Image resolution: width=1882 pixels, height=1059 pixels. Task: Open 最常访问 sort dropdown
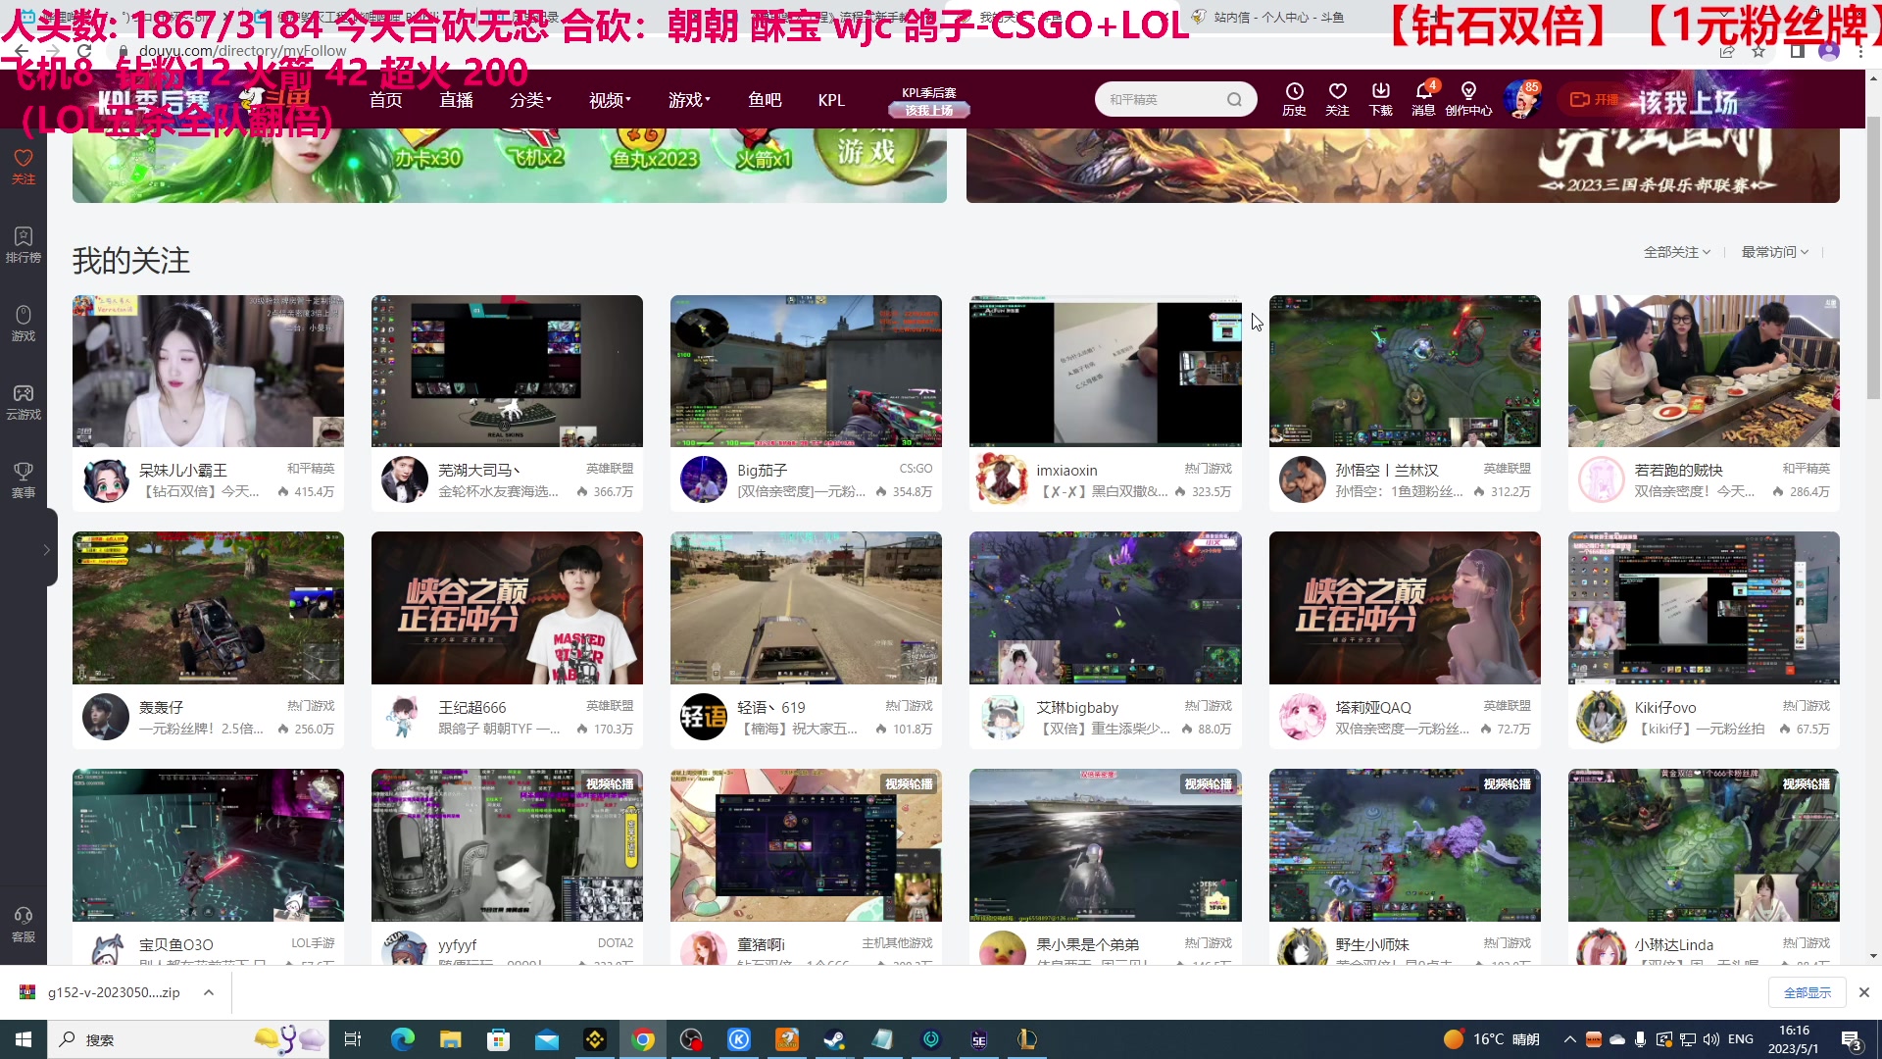pyautogui.click(x=1774, y=252)
